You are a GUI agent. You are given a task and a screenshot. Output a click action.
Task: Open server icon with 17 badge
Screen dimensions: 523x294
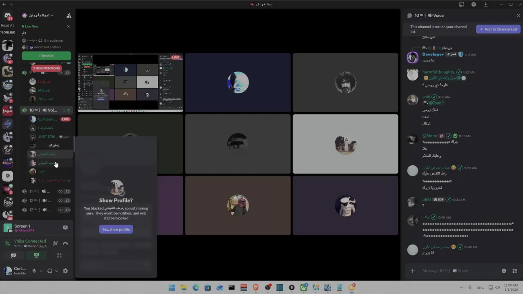(7, 58)
